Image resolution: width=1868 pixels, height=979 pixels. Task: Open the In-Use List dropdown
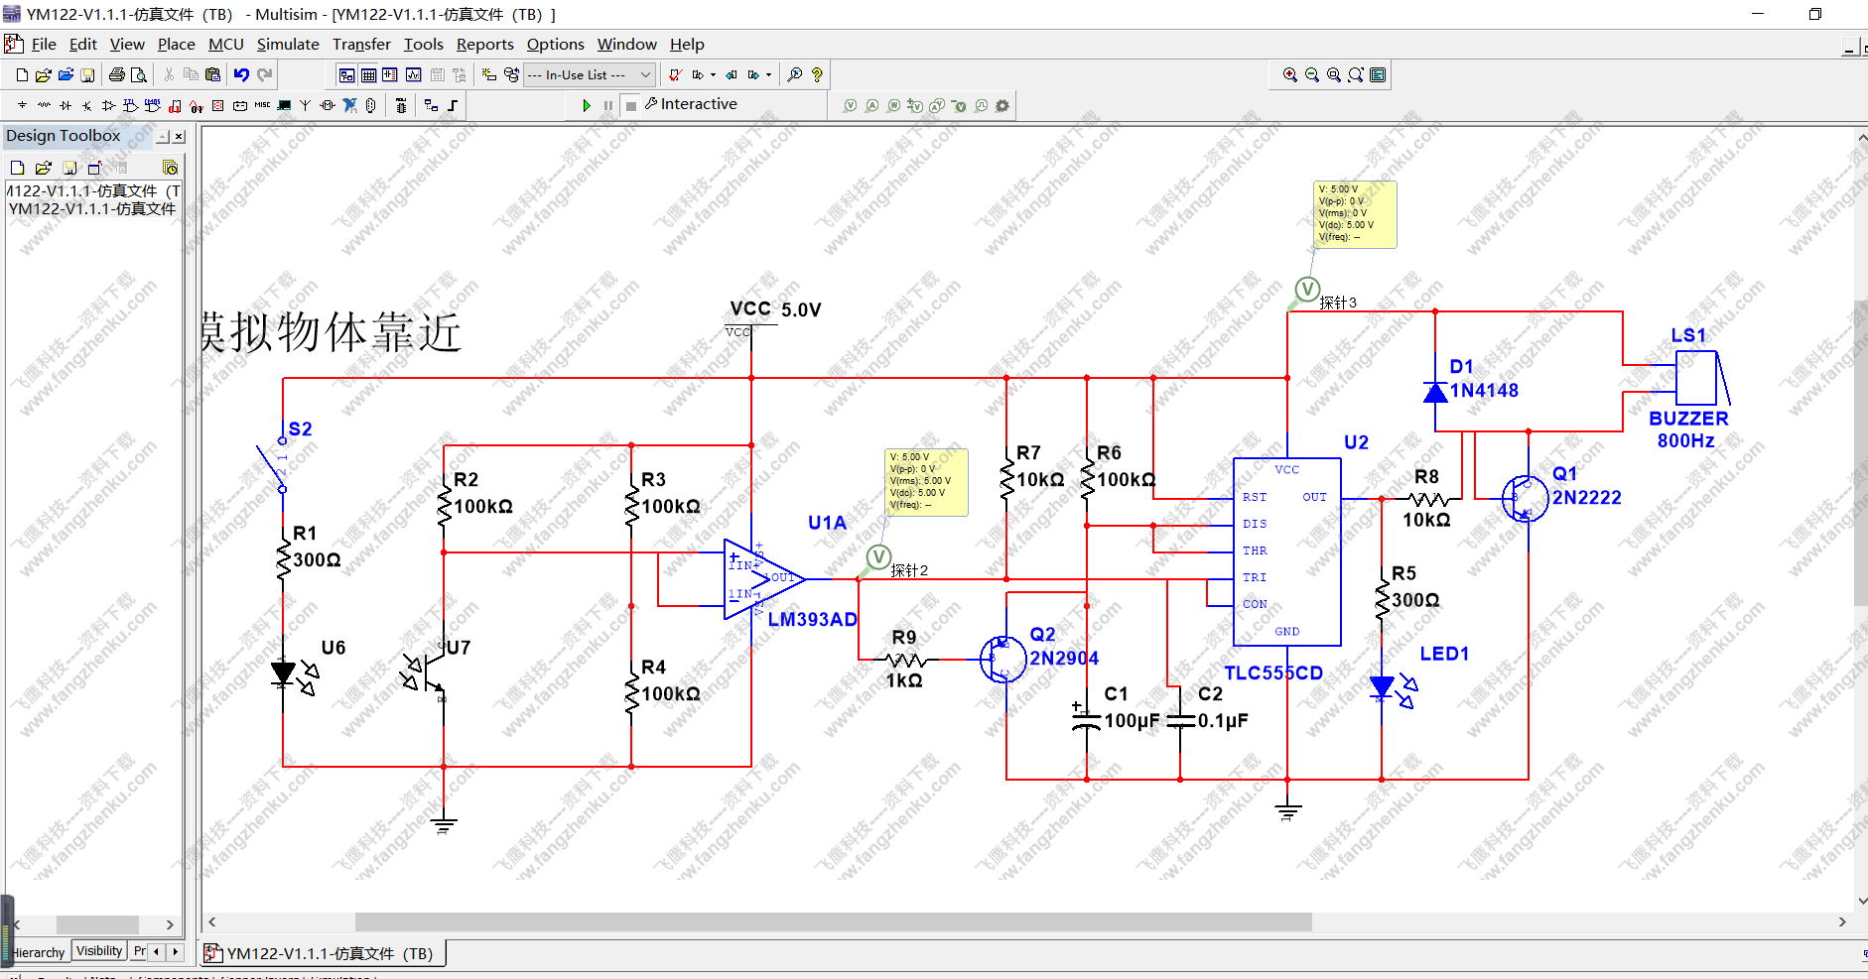(590, 75)
